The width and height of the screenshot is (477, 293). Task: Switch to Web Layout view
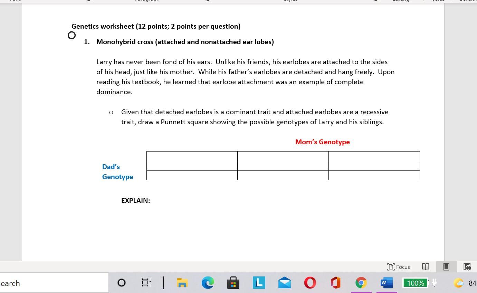pos(467,267)
